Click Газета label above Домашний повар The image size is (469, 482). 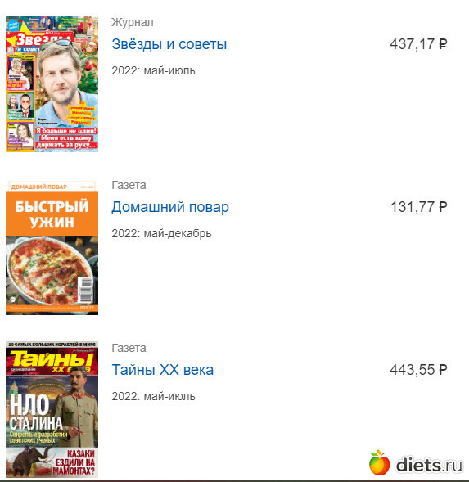129,185
